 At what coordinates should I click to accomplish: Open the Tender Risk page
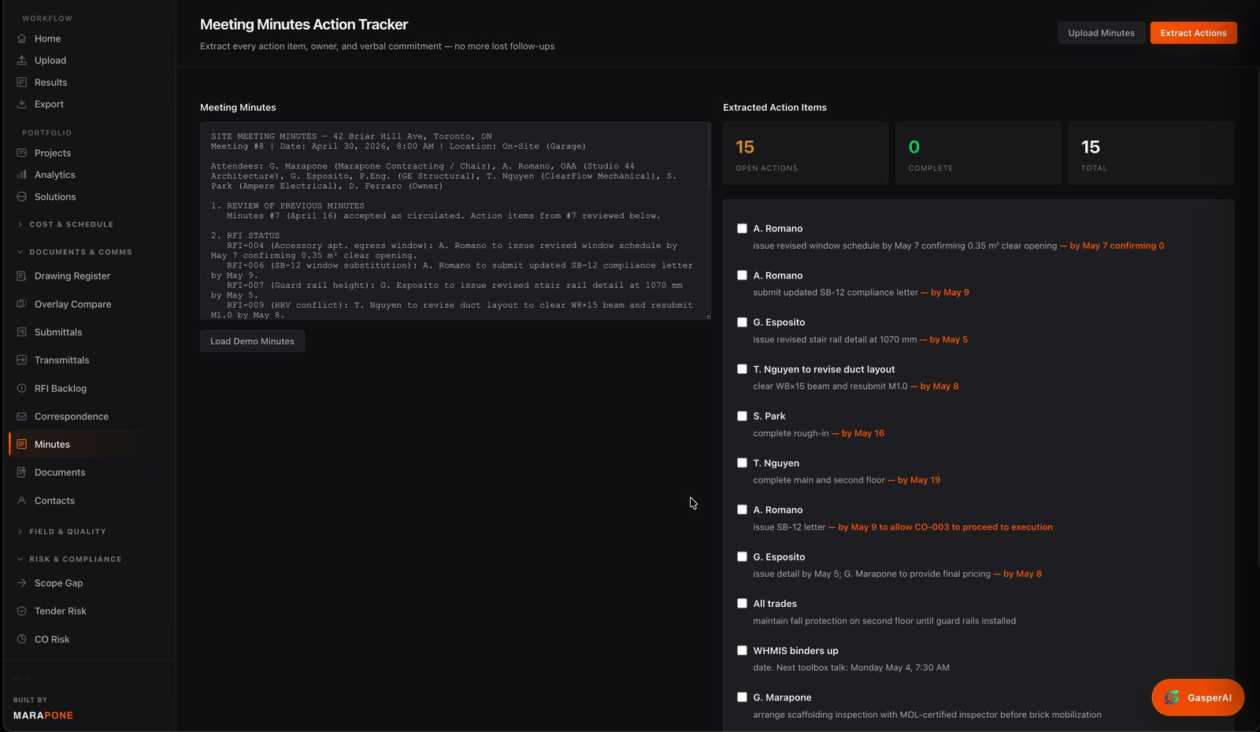(x=60, y=611)
